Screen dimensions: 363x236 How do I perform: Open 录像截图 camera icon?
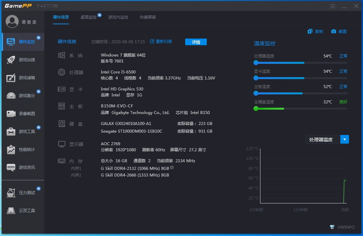pos(11,113)
